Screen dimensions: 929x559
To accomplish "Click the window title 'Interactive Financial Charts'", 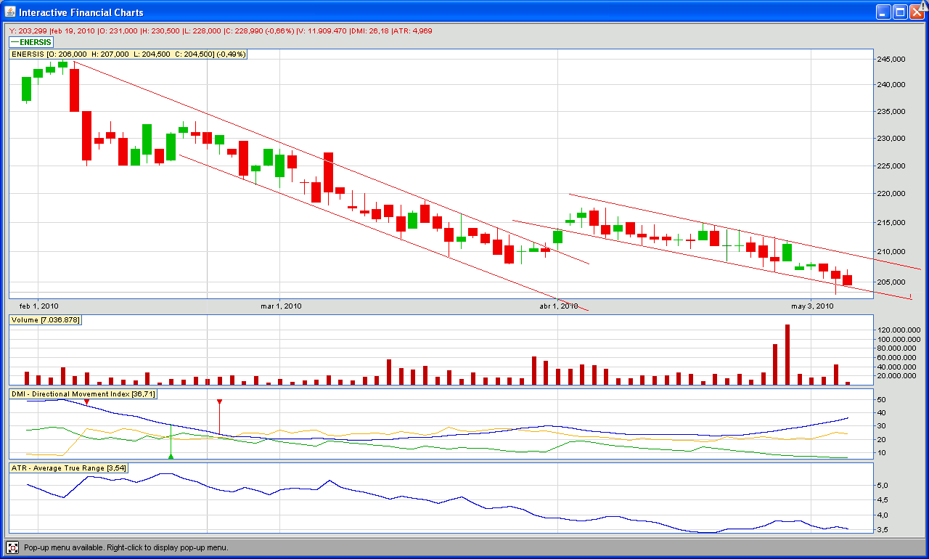I will (x=81, y=12).
